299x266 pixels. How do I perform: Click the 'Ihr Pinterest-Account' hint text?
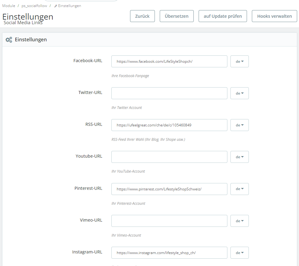128,204
